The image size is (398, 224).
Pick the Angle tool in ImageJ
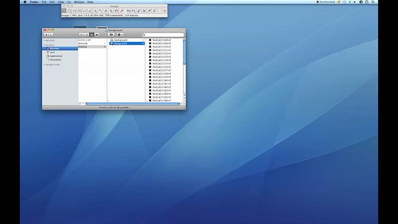[x=90, y=11]
